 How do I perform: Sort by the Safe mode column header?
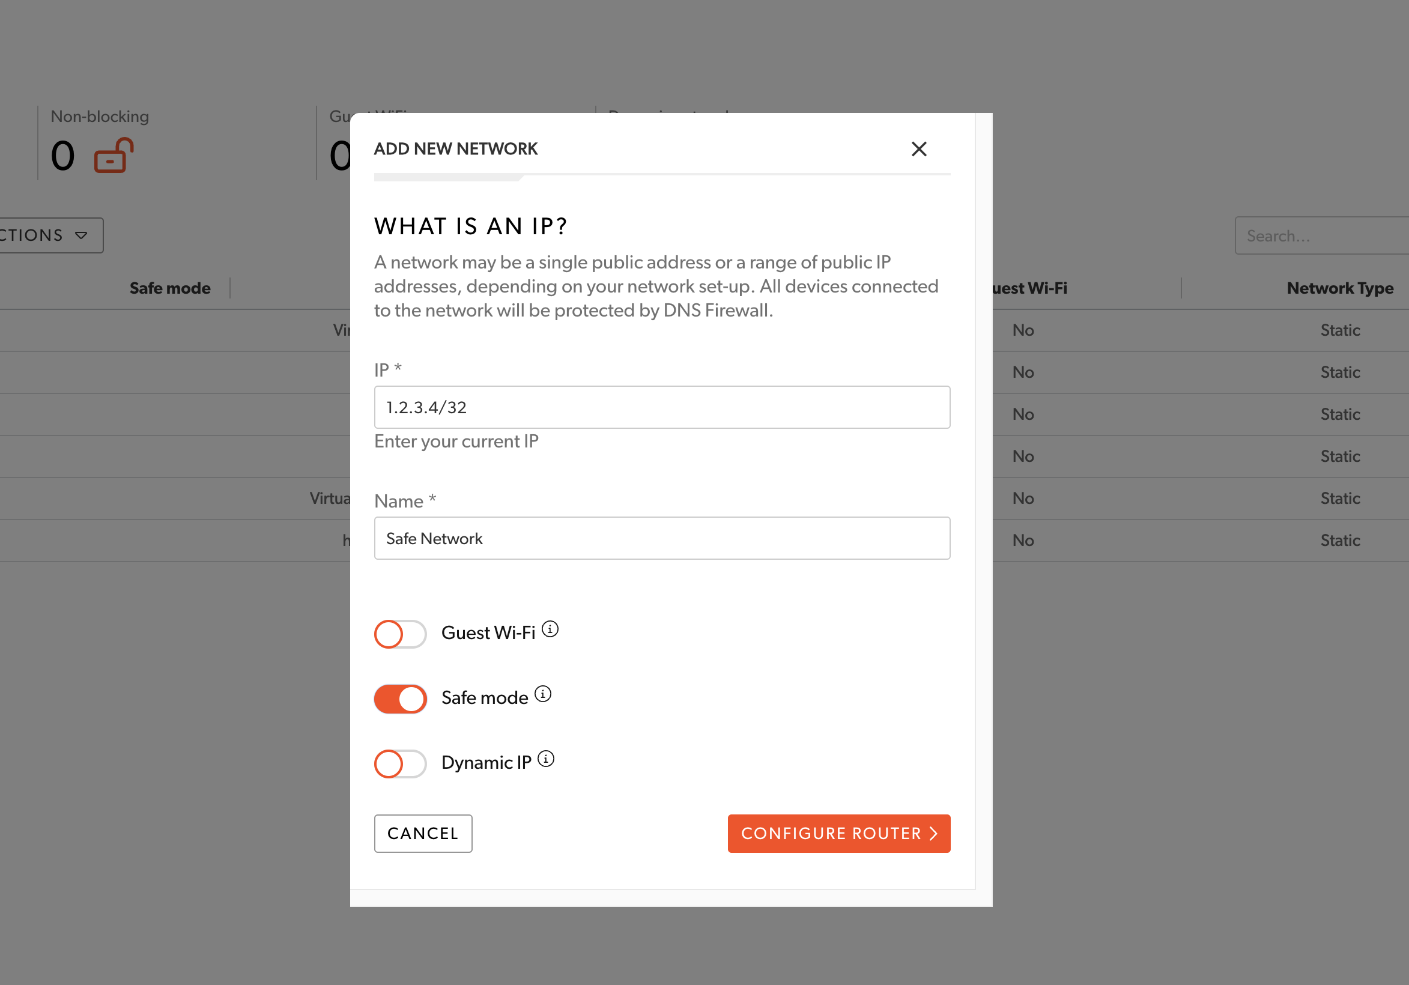170,288
